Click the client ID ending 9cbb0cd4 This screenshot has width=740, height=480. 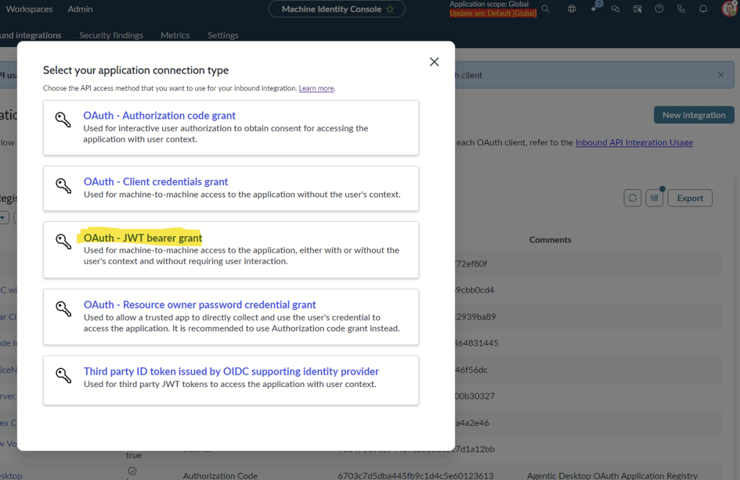[475, 290]
